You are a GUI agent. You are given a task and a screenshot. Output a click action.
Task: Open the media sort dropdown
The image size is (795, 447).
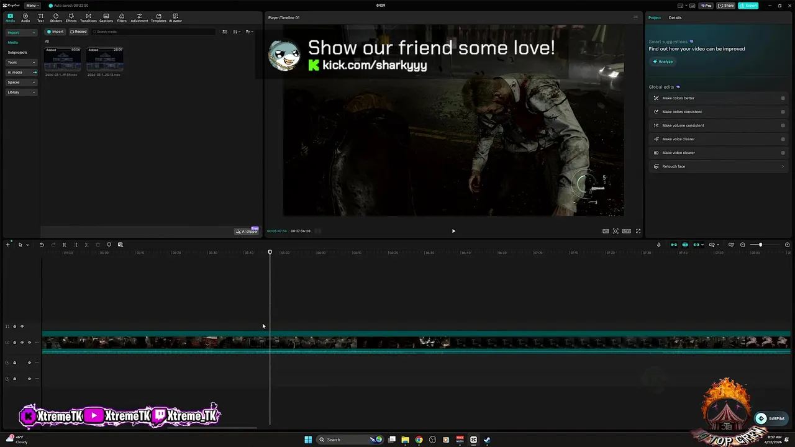237,32
